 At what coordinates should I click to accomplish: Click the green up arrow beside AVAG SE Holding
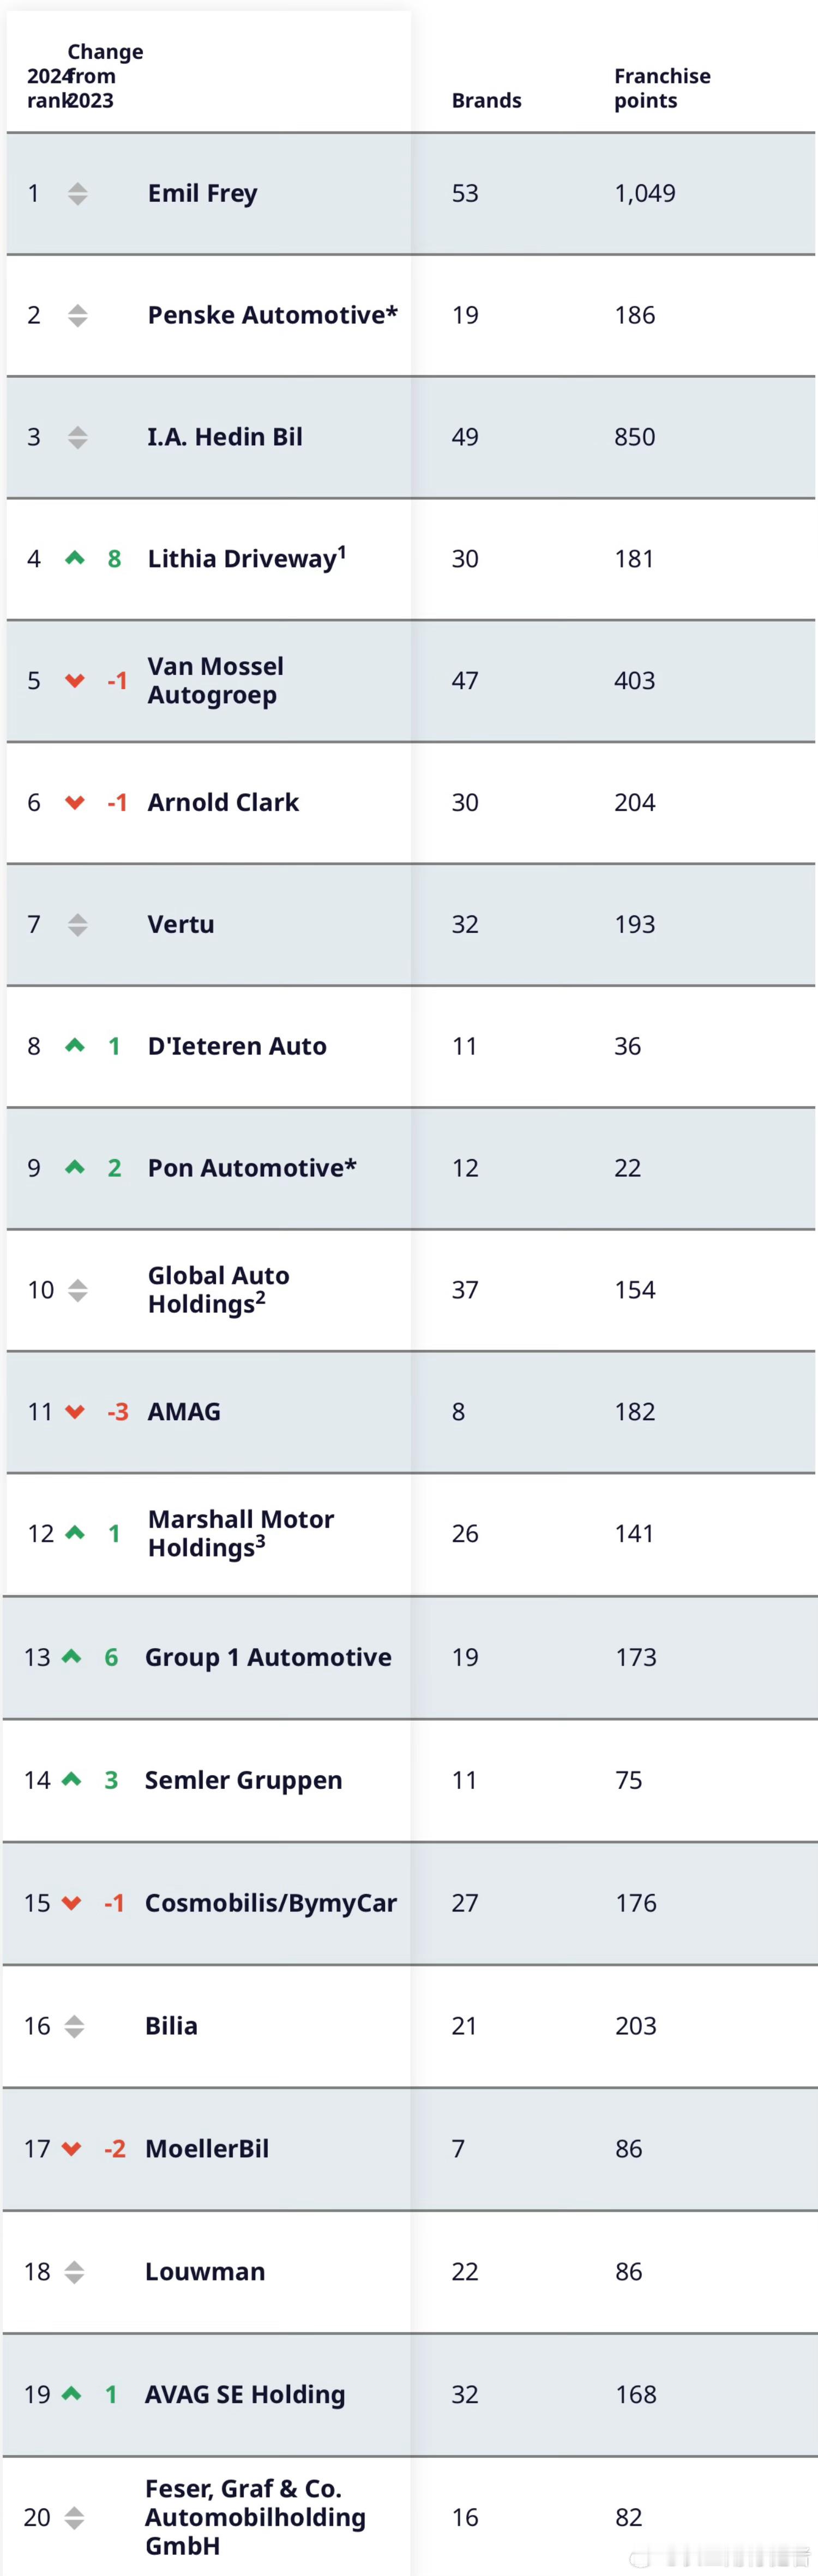pos(71,2393)
